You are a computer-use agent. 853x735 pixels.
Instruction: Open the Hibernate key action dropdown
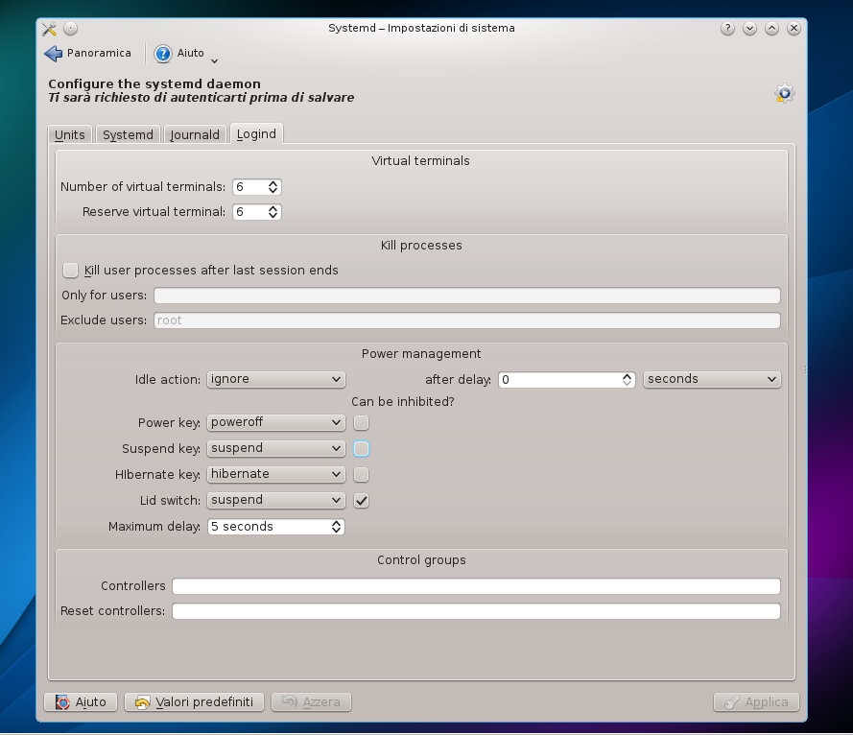pyautogui.click(x=275, y=474)
